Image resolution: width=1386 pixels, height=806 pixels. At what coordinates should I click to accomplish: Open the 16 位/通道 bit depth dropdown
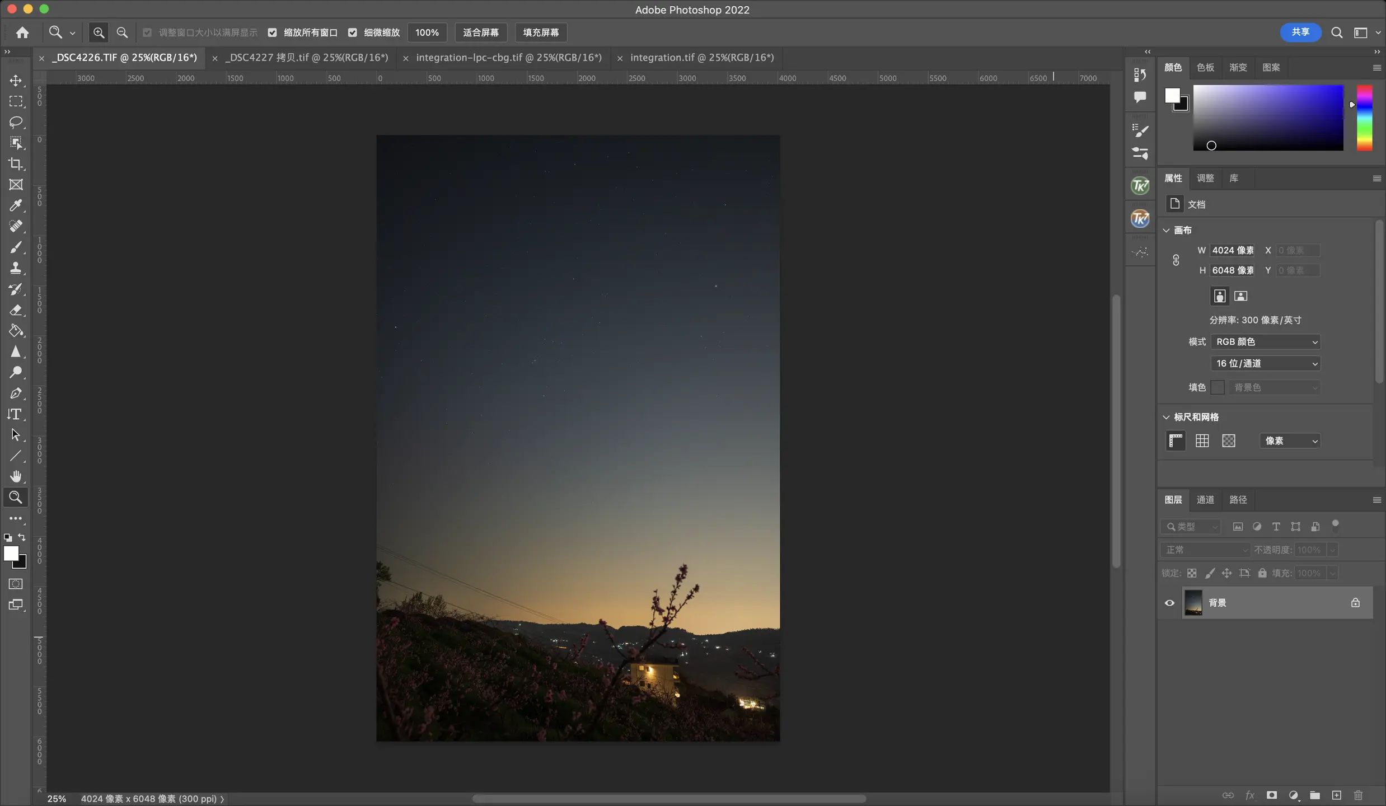pyautogui.click(x=1265, y=363)
